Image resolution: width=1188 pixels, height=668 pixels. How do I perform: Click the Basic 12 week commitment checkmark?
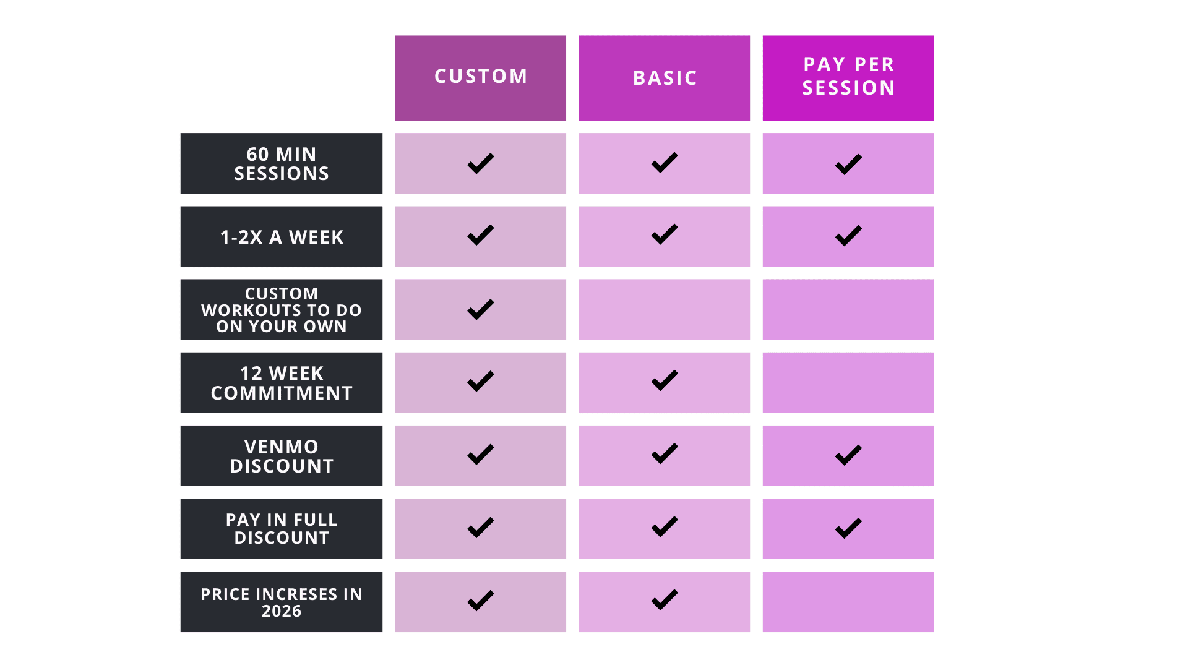pos(665,381)
